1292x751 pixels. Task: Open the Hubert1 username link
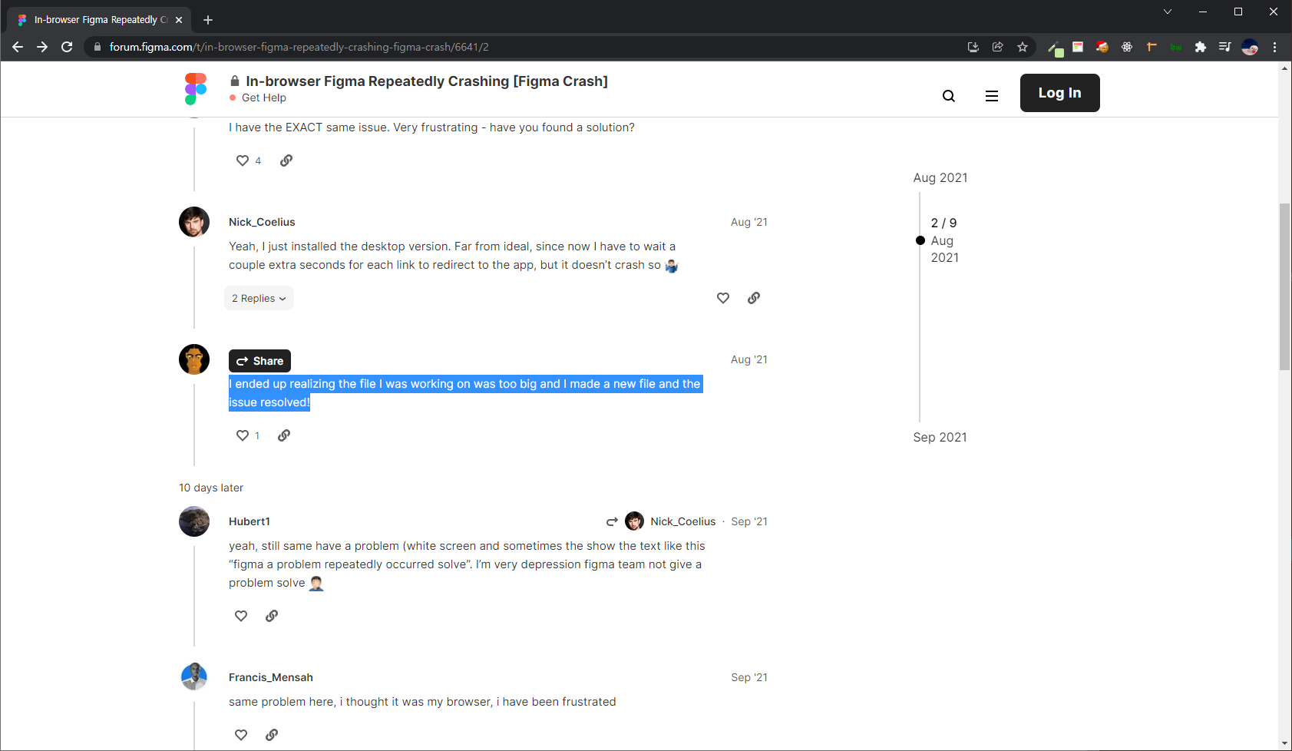pyautogui.click(x=249, y=521)
